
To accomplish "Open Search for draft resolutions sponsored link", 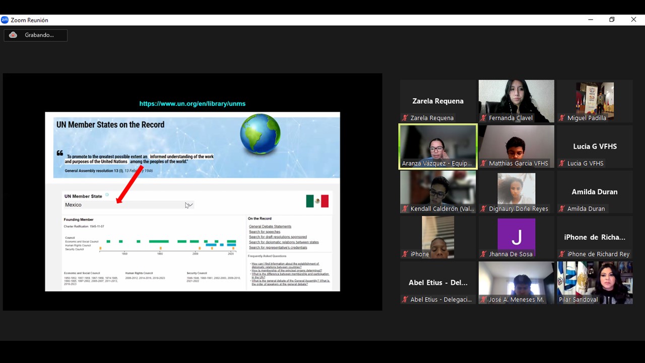I will (x=278, y=237).
